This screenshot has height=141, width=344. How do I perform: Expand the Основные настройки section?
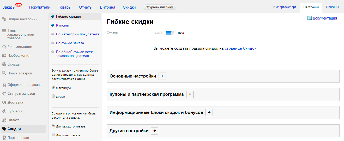click(x=162, y=76)
